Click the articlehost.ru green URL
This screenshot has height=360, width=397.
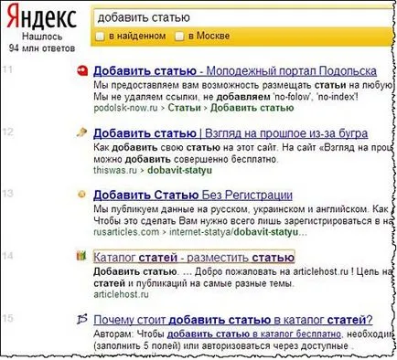click(121, 294)
